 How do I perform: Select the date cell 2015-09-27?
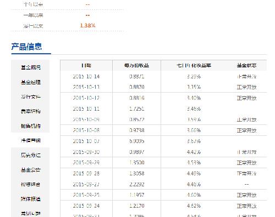pyautogui.click(x=86, y=184)
